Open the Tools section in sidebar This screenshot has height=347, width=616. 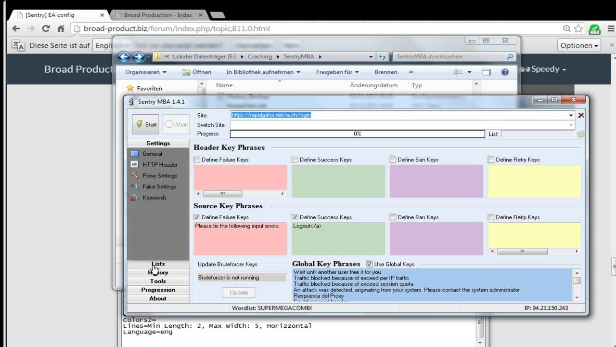pyautogui.click(x=158, y=281)
